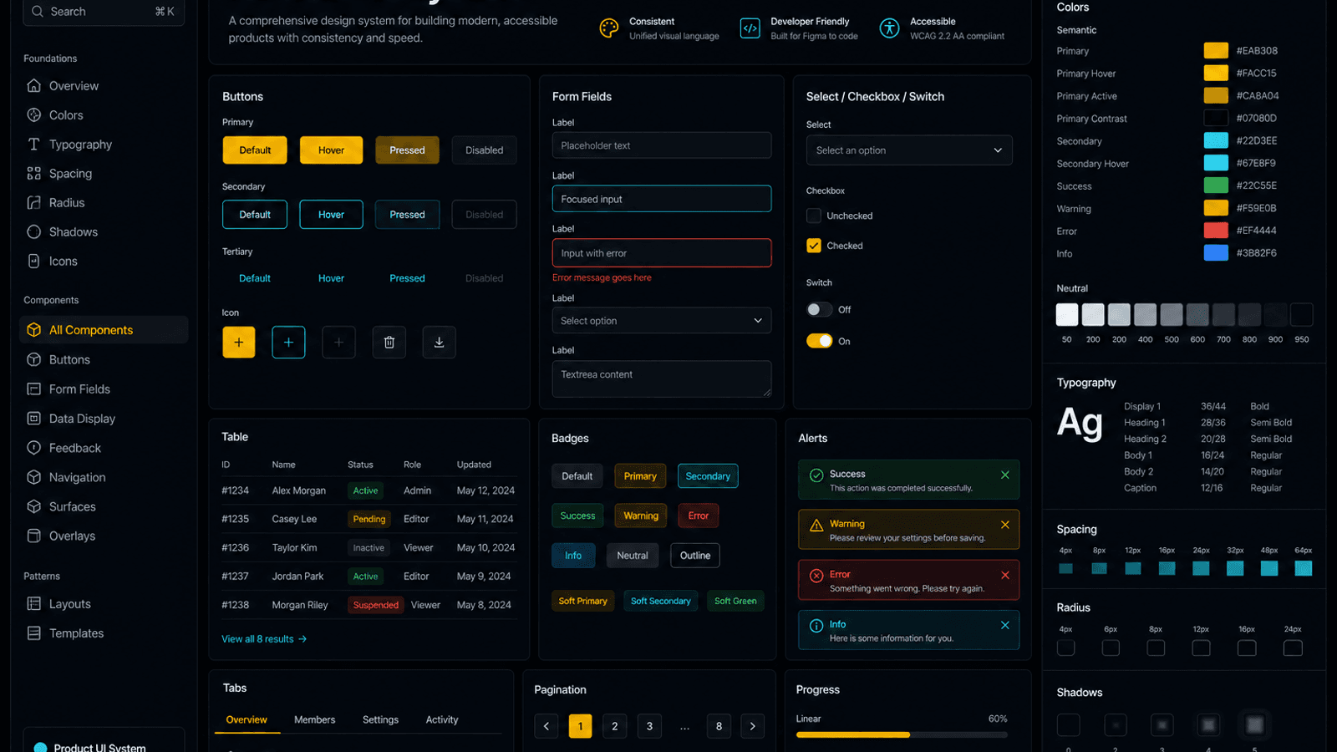Click the Overlays sidebar icon

33,536
